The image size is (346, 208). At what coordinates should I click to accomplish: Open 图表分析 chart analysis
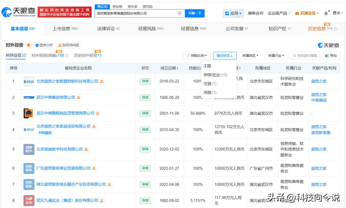coord(44,45)
